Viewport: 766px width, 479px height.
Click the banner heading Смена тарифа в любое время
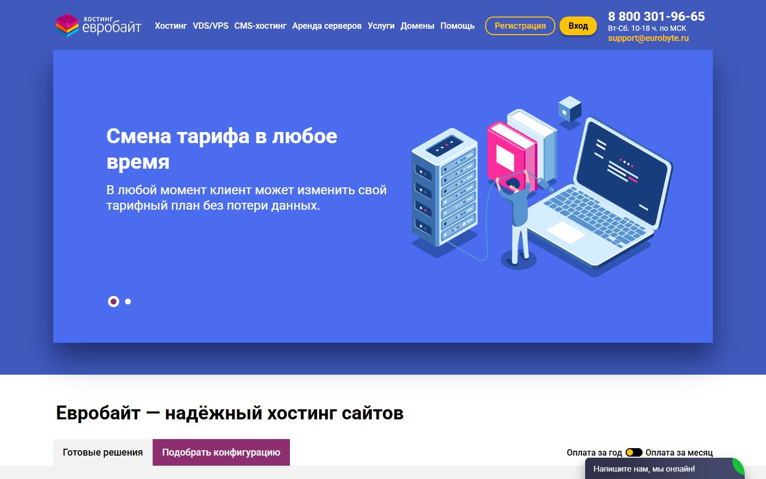pyautogui.click(x=222, y=148)
